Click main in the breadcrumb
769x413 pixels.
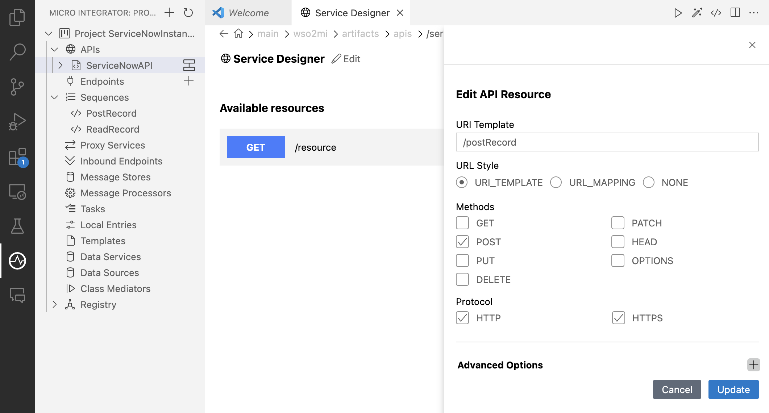tap(268, 34)
